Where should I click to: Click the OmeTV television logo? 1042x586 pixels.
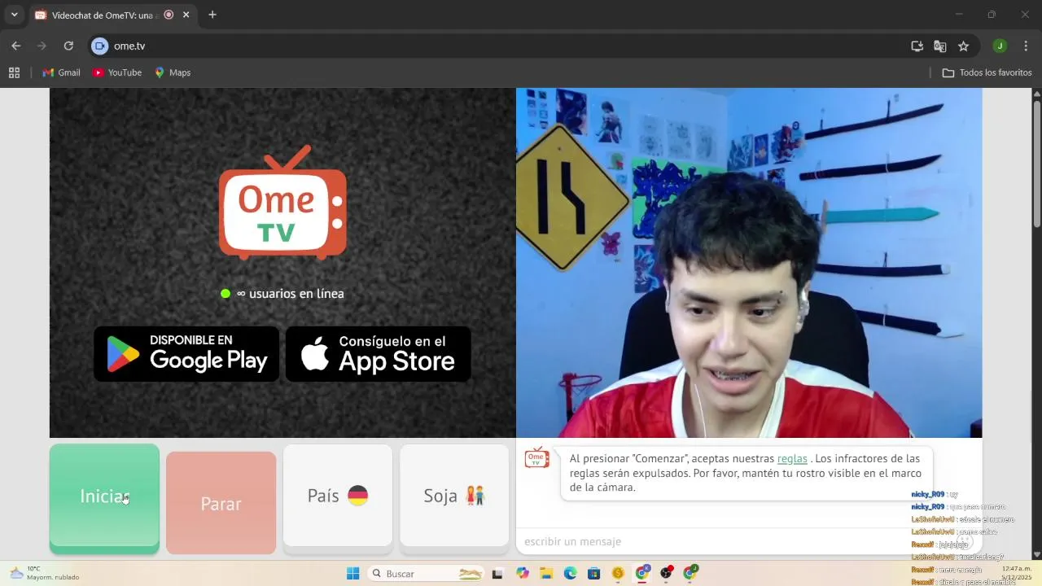[x=282, y=203]
